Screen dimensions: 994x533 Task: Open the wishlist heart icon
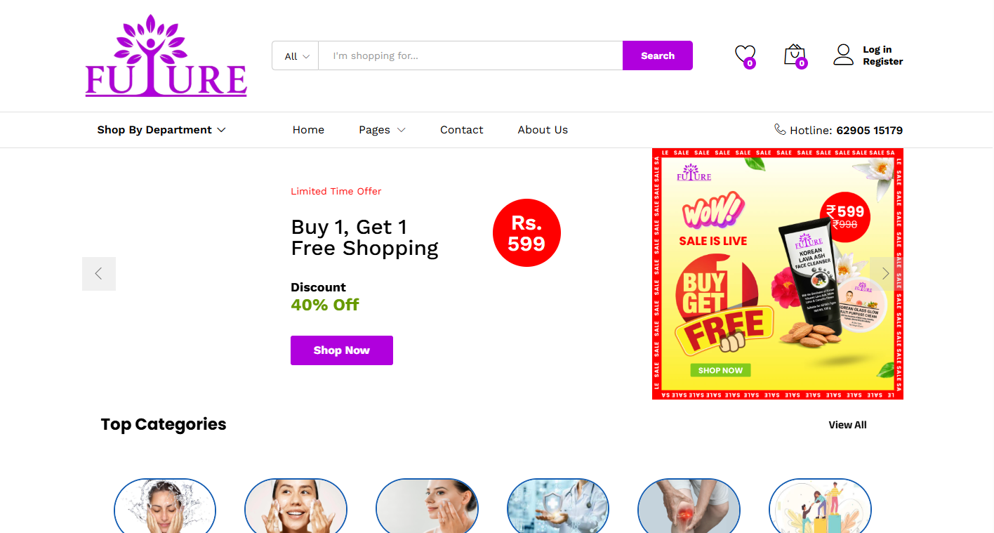pos(745,55)
